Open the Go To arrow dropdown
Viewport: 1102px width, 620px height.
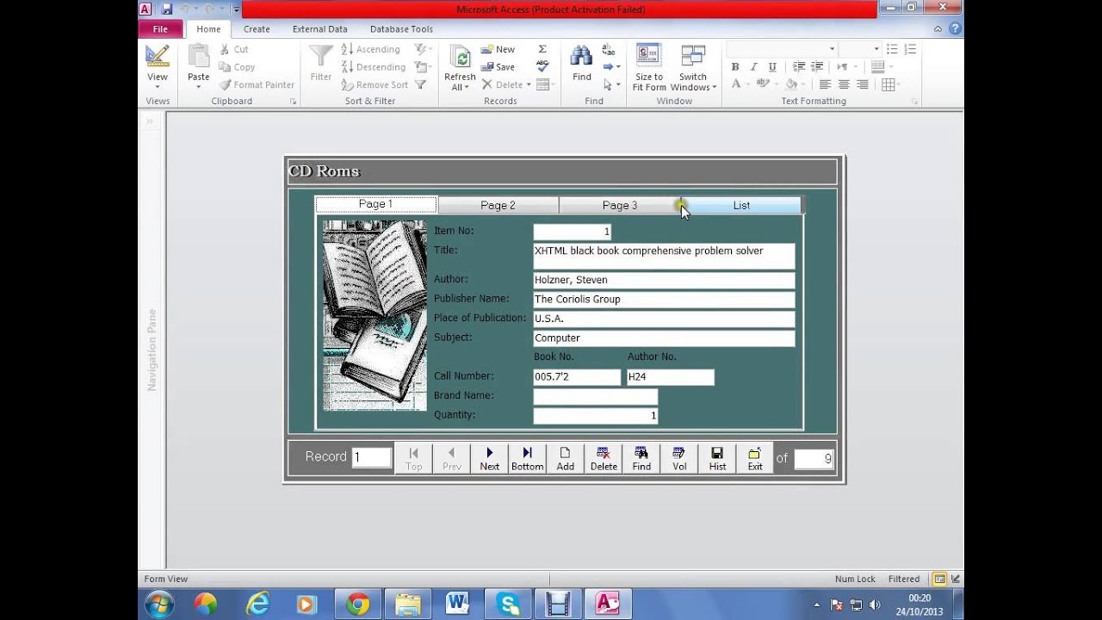pos(611,67)
